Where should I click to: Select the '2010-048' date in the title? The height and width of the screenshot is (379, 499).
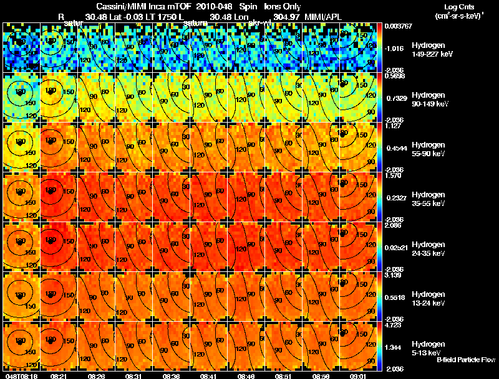(x=214, y=7)
